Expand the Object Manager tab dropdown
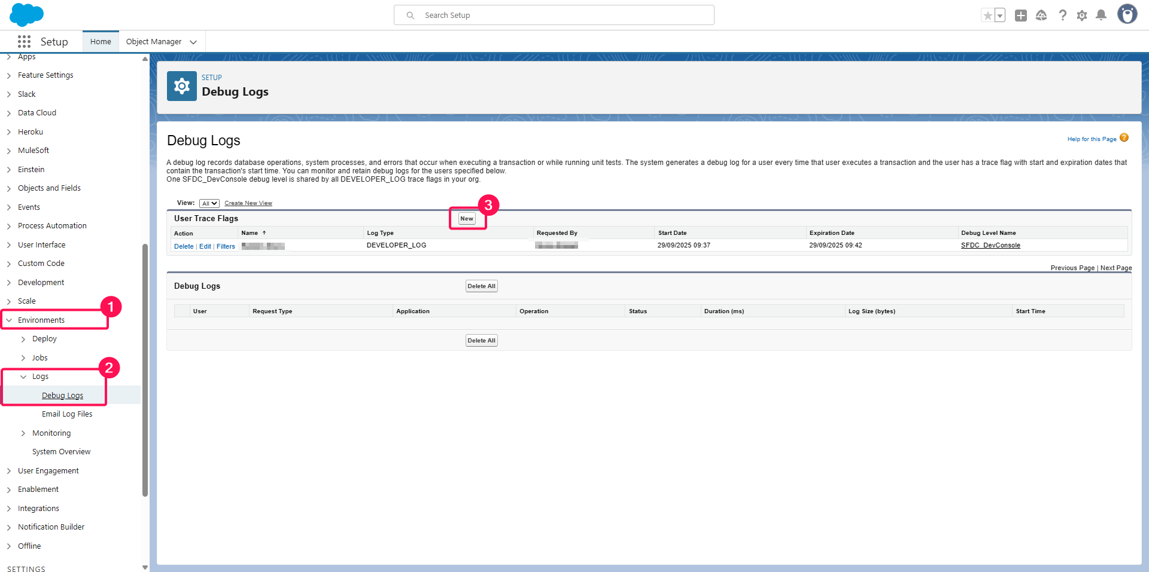Viewport: 1149px width, 572px height. (x=193, y=42)
